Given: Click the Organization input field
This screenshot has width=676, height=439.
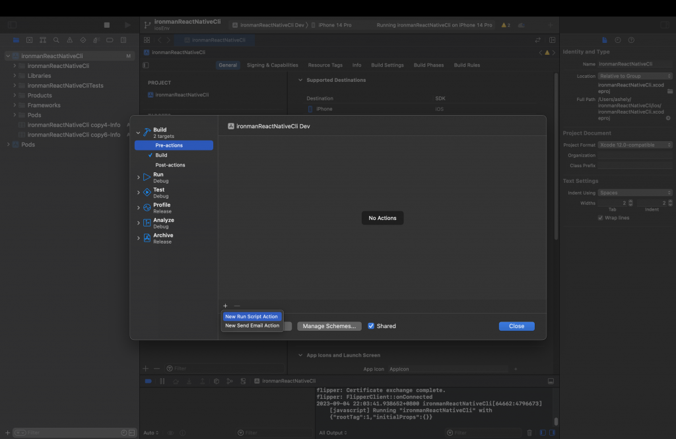Looking at the screenshot, I should pyautogui.click(x=635, y=155).
